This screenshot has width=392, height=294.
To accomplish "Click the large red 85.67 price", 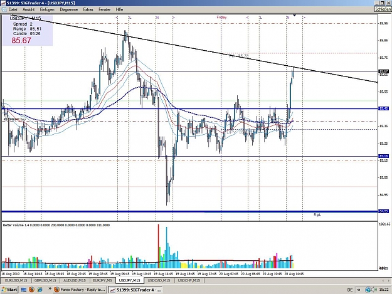I will [21, 41].
